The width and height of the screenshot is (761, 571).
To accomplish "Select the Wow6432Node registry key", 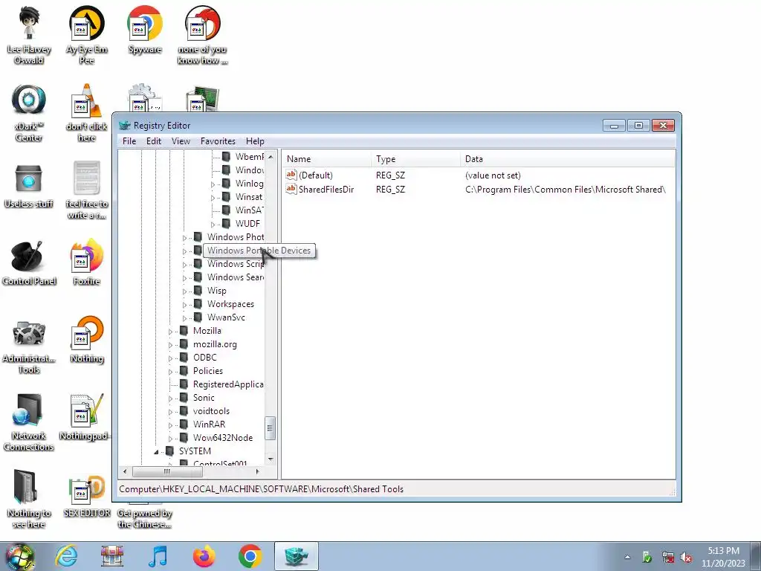I will pyautogui.click(x=223, y=437).
